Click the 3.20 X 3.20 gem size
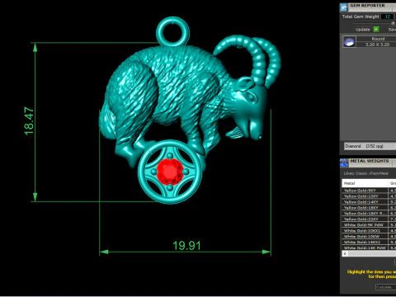The width and height of the screenshot is (396, 297). pos(377,45)
